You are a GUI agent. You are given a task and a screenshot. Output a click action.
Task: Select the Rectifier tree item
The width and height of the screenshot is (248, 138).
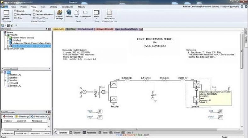(x=13, y=78)
